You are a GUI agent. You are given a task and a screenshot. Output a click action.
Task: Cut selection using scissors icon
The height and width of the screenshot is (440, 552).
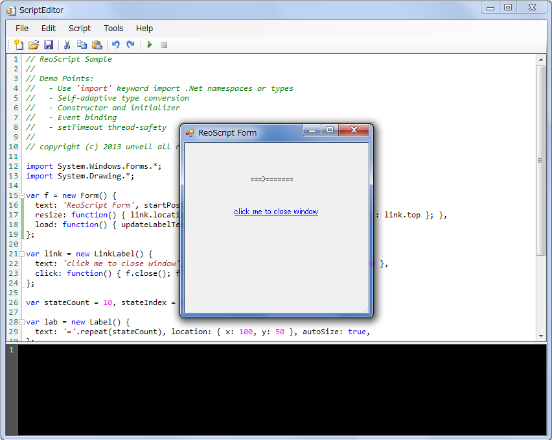(67, 45)
